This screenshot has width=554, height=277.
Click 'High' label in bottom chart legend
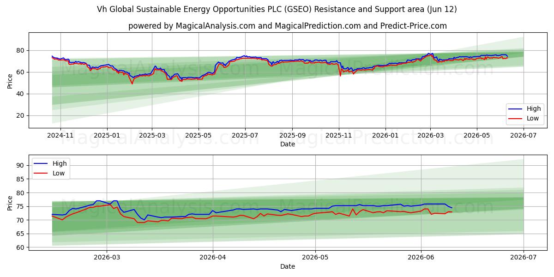tap(60, 163)
